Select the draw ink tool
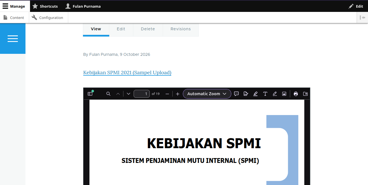The width and height of the screenshot is (368, 185). 275,94
